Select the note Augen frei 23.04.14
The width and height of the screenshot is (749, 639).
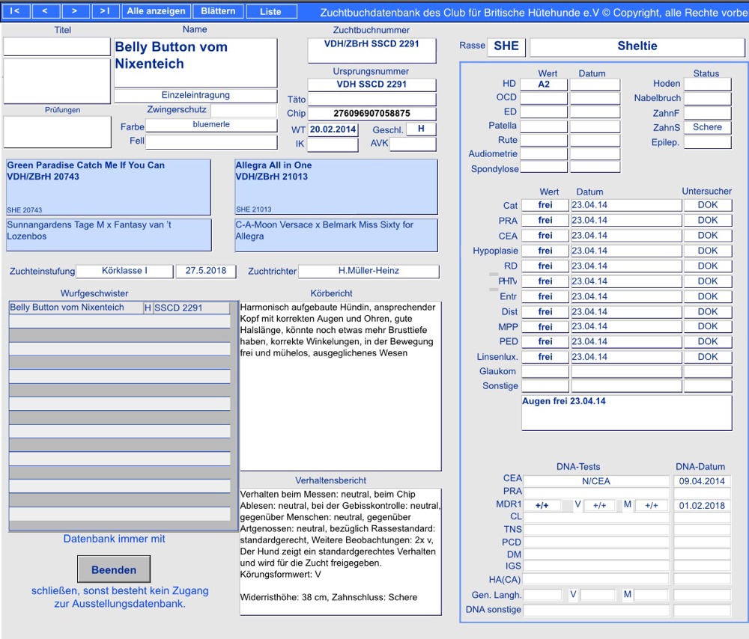(x=627, y=413)
